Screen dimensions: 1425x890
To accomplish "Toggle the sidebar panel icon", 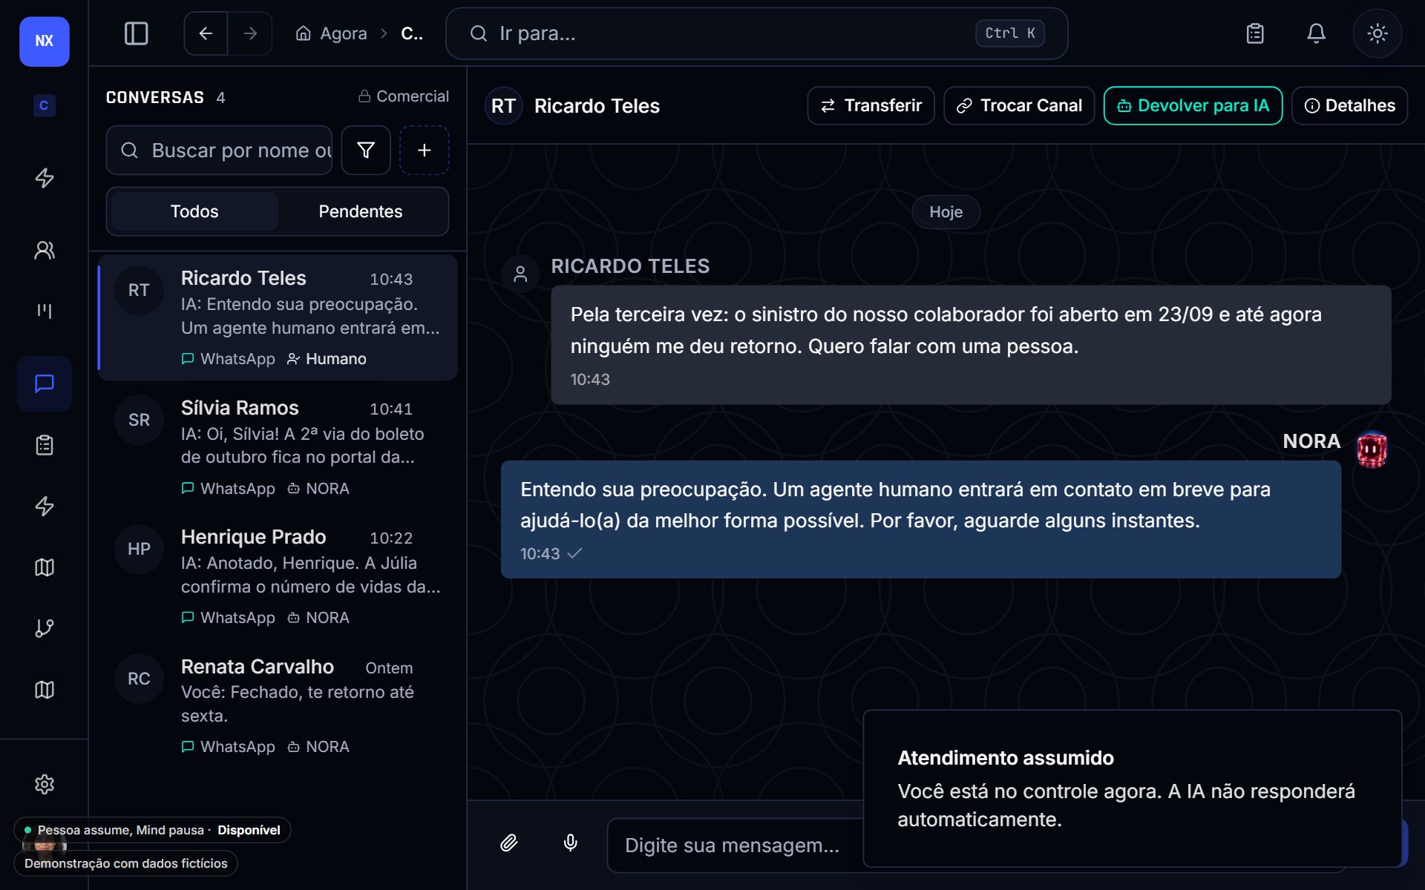I will point(136,33).
